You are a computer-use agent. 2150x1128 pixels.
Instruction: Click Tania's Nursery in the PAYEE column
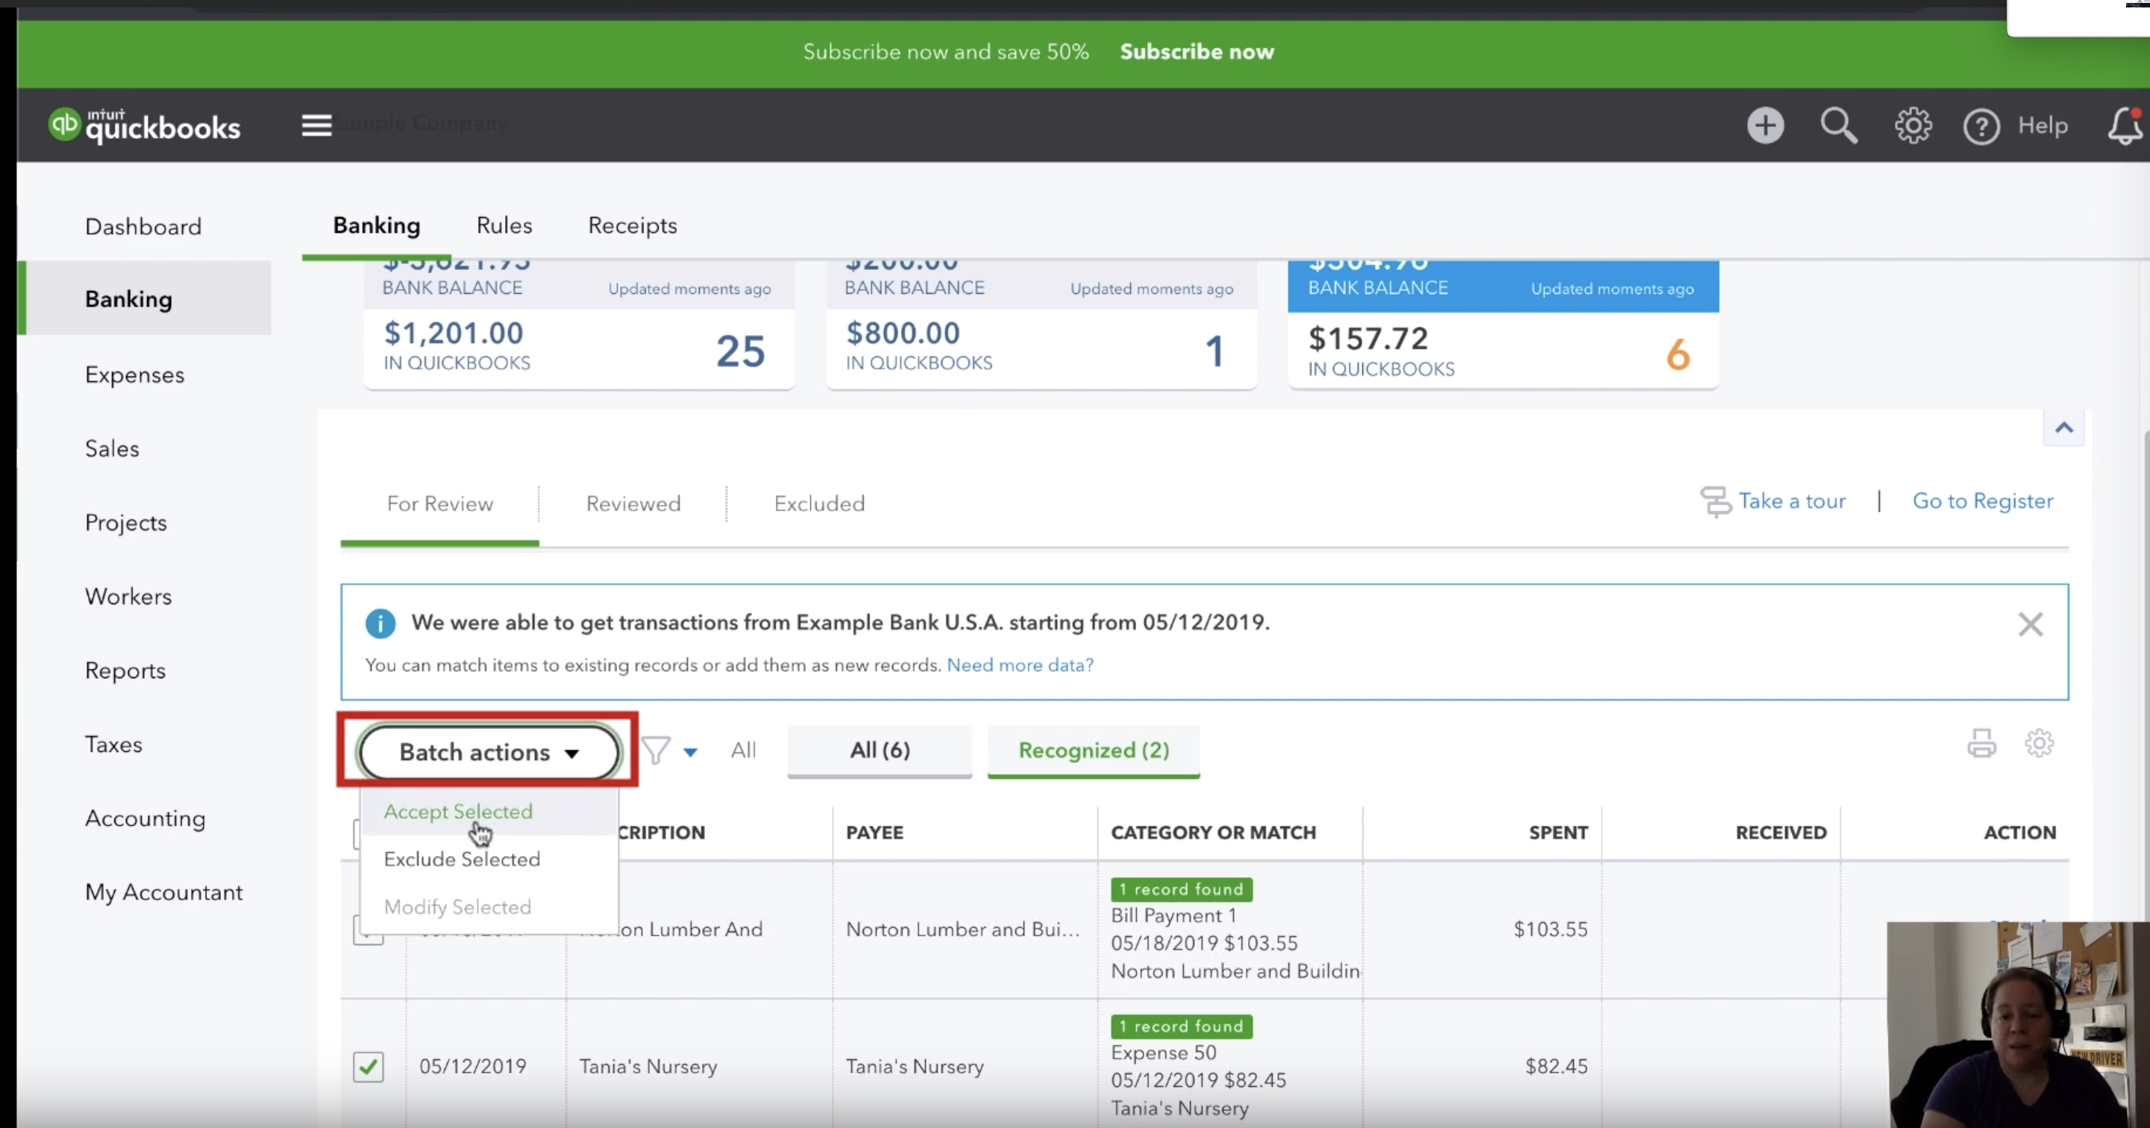[x=915, y=1066]
